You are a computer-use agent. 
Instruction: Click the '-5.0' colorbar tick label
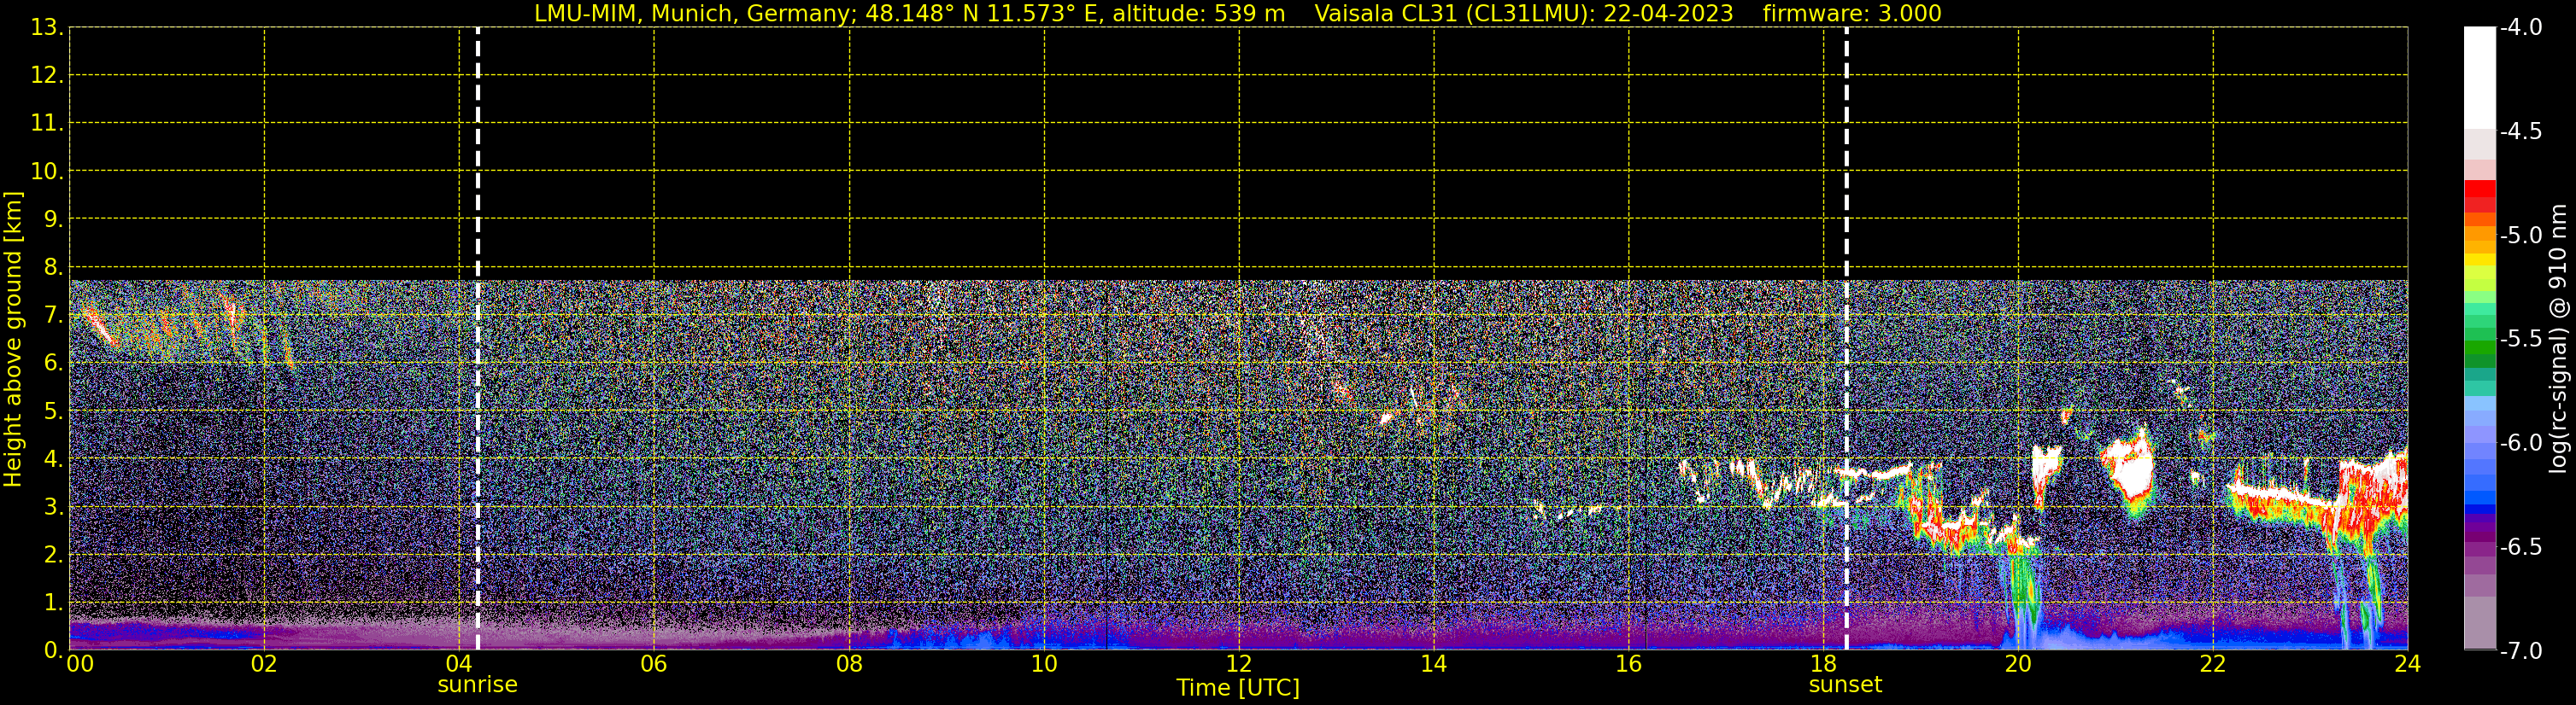pos(2520,236)
